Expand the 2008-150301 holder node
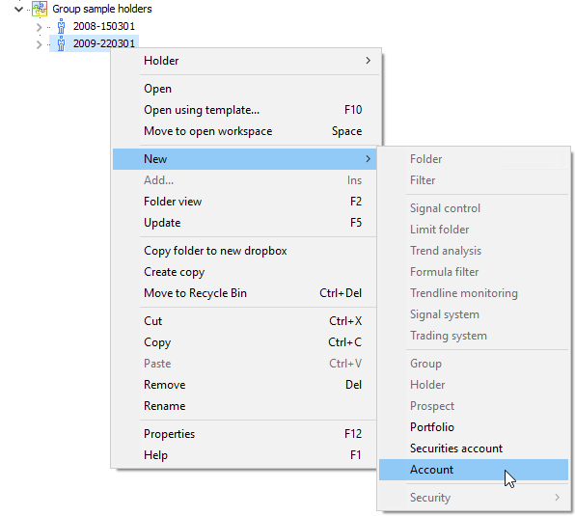The image size is (575, 516). pos(40,27)
